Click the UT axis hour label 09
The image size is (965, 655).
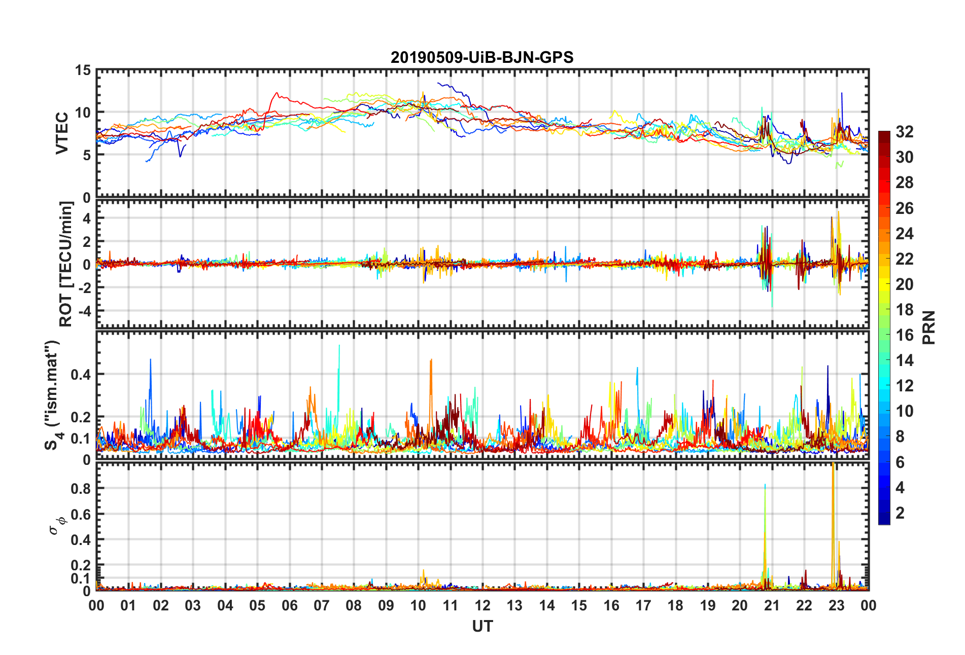(x=386, y=605)
